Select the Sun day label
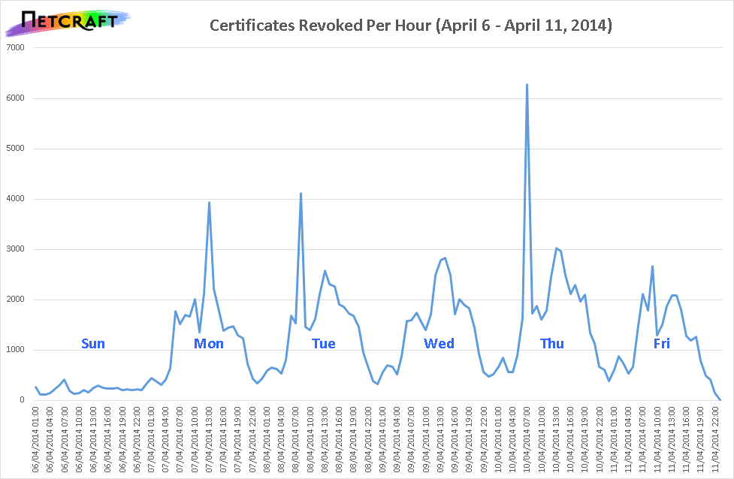 point(93,344)
